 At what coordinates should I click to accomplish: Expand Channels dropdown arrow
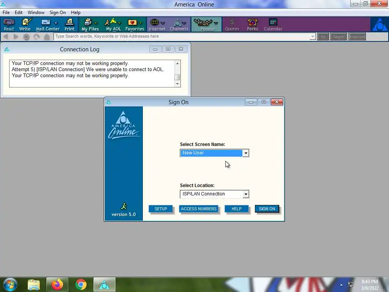184,23
